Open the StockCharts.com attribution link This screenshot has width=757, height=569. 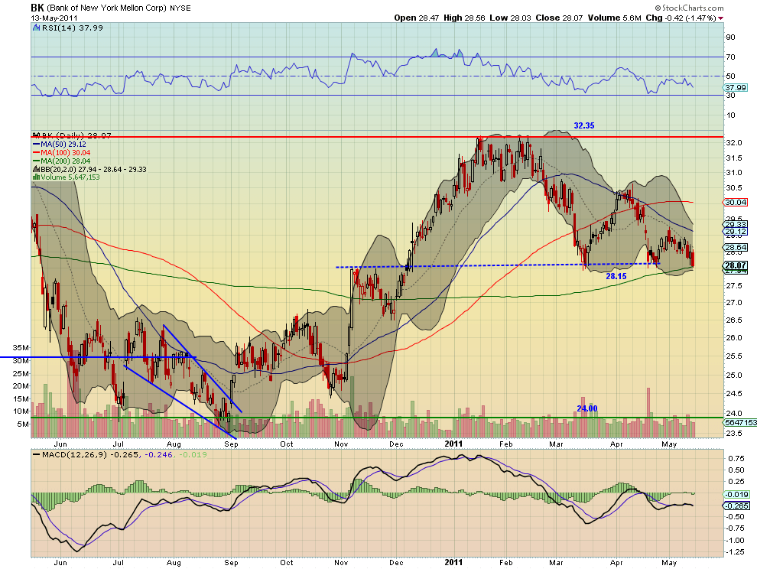[690, 8]
